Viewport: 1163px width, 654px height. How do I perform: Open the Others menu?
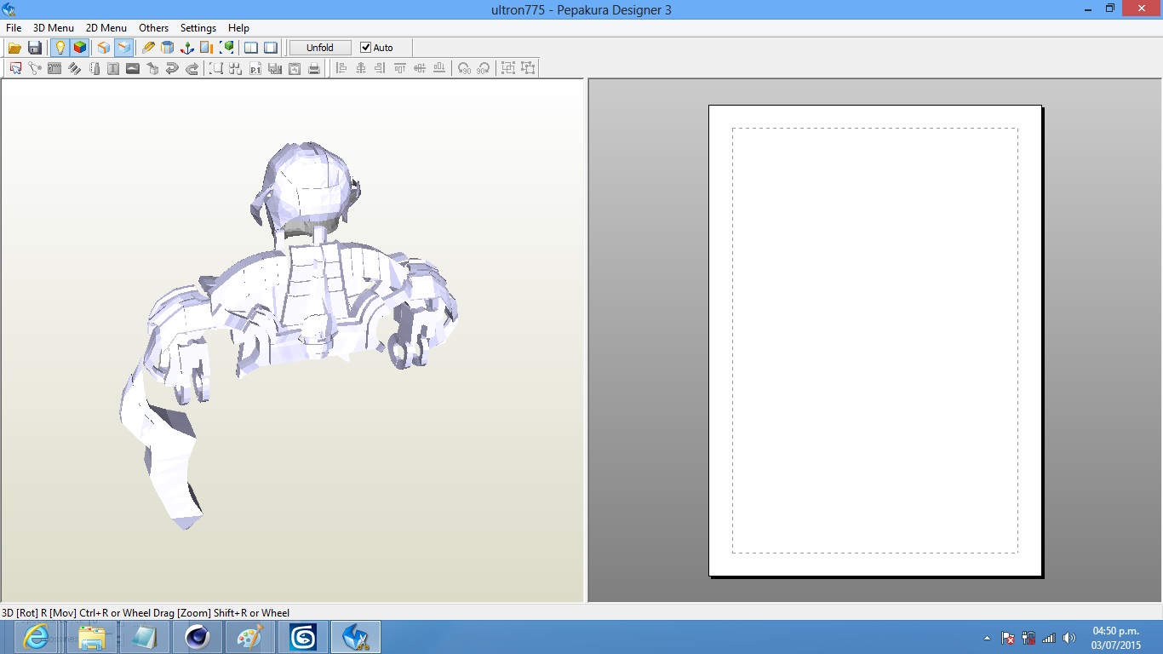[154, 28]
